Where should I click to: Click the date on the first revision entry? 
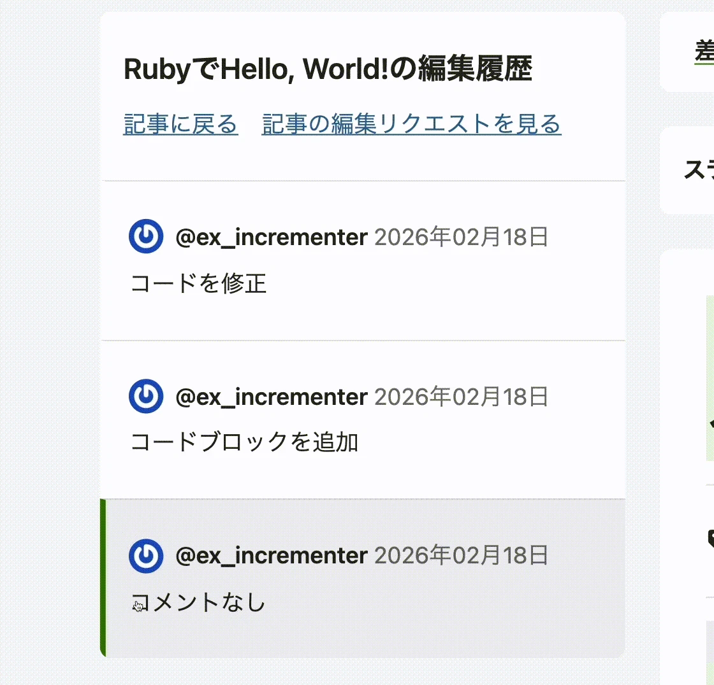(462, 236)
